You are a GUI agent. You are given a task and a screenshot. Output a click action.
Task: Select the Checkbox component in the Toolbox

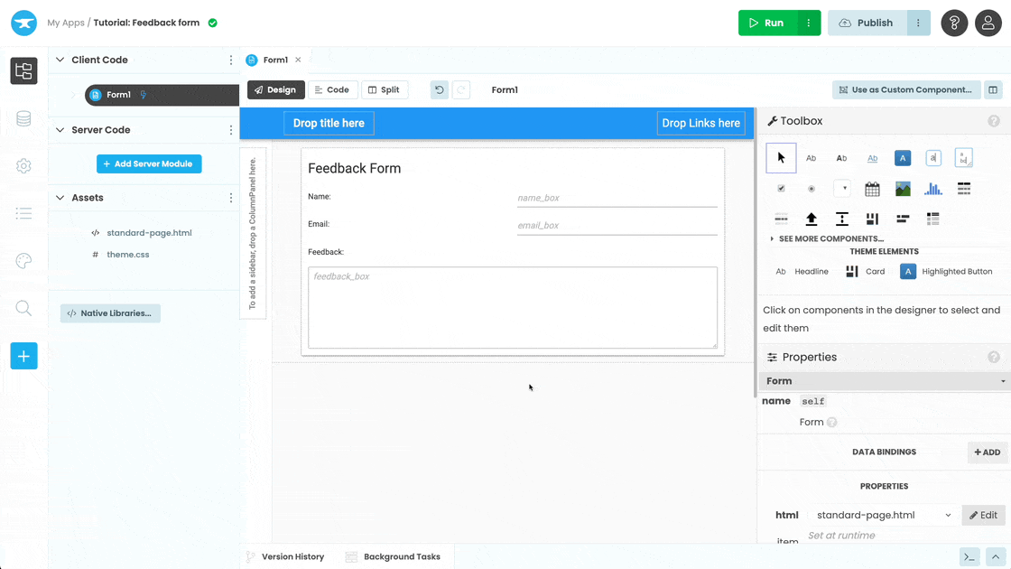pyautogui.click(x=781, y=188)
